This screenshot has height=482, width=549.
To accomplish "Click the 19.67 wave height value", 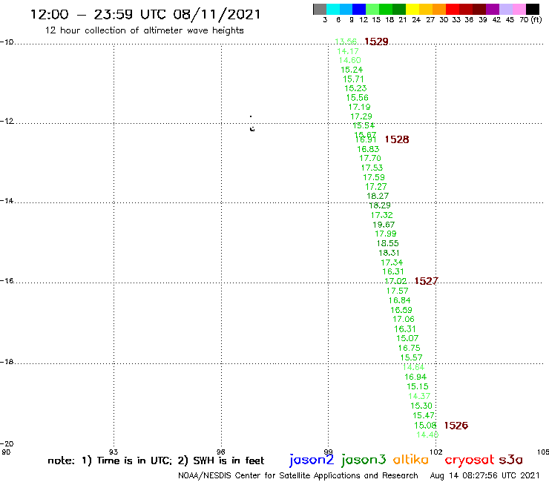I will tap(384, 225).
